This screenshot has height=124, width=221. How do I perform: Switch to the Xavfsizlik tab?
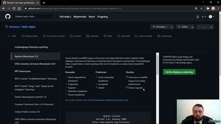[x=124, y=36]
